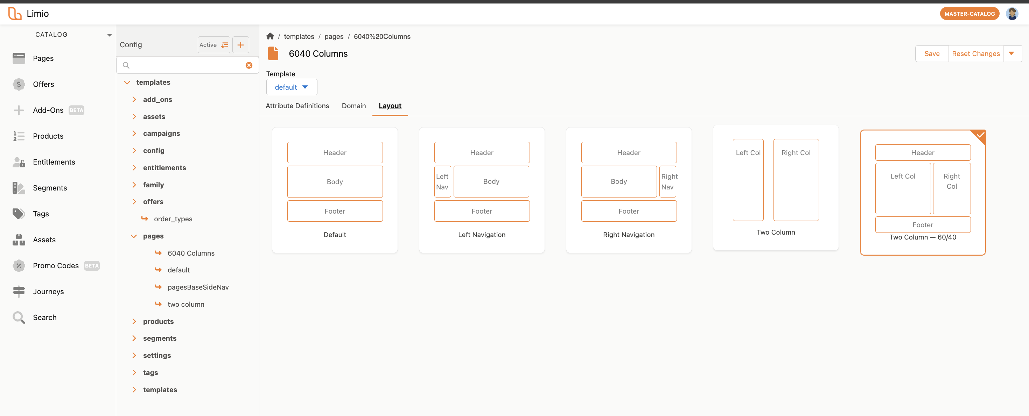This screenshot has width=1029, height=416.
Task: Click the Offers dollar icon
Action: (x=19, y=84)
